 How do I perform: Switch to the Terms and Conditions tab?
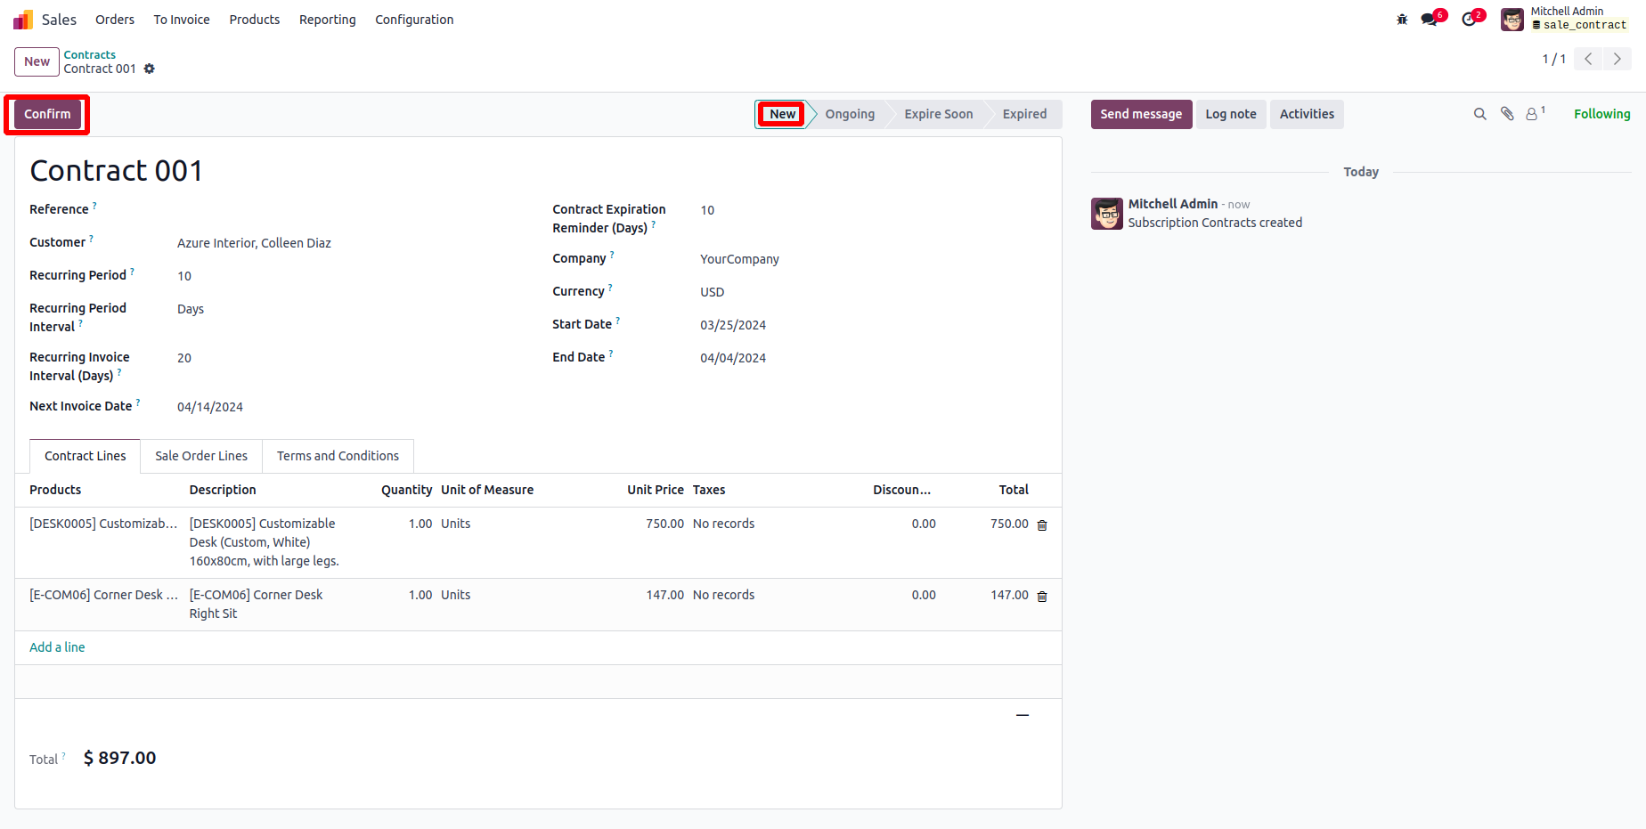pyautogui.click(x=338, y=456)
